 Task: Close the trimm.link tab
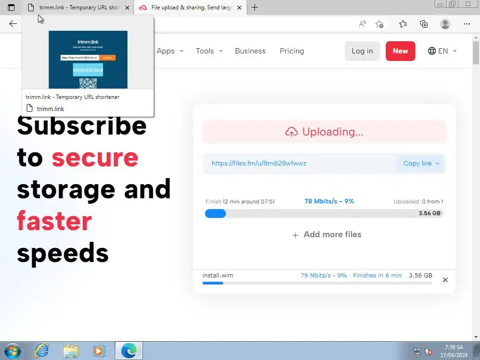(127, 7)
